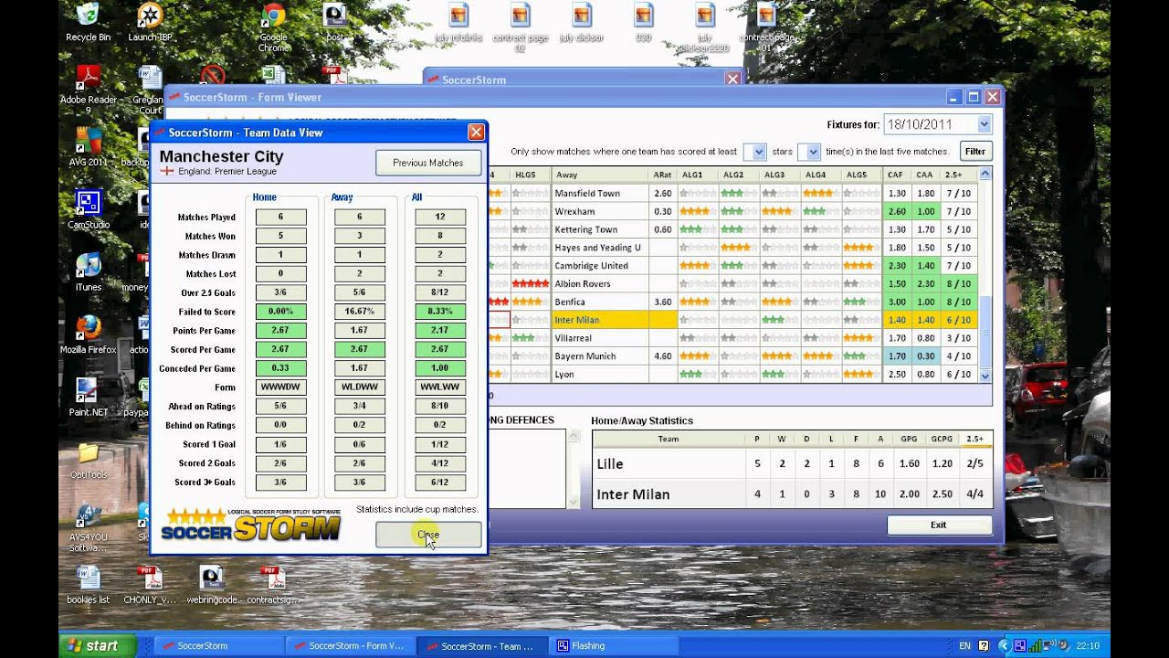Launch the Launch IBP desktop shortcut
Image resolution: width=1169 pixels, height=658 pixels.
(x=150, y=22)
